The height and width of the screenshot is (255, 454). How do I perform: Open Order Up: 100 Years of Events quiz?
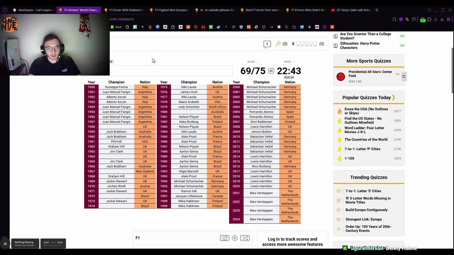368,228
